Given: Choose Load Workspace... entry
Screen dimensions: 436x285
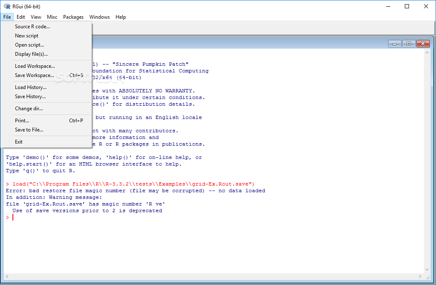Looking at the screenshot, I should (x=46, y=66).
